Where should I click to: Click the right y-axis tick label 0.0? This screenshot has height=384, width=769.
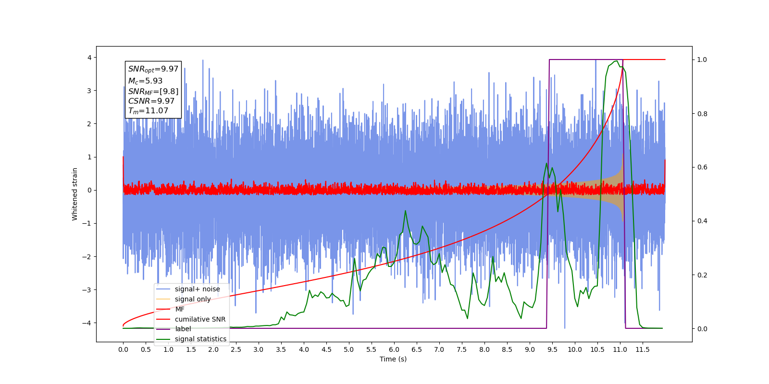702,329
